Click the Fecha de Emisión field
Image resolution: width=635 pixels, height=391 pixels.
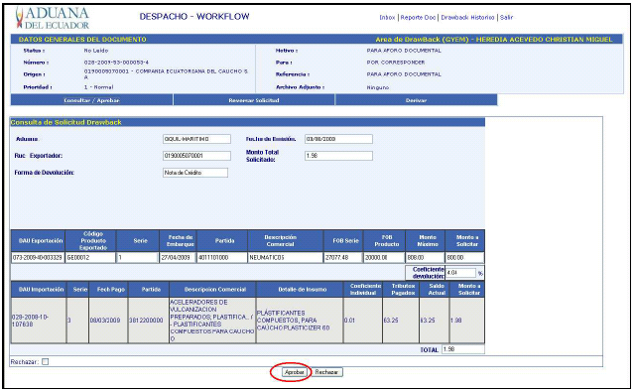pos(338,139)
